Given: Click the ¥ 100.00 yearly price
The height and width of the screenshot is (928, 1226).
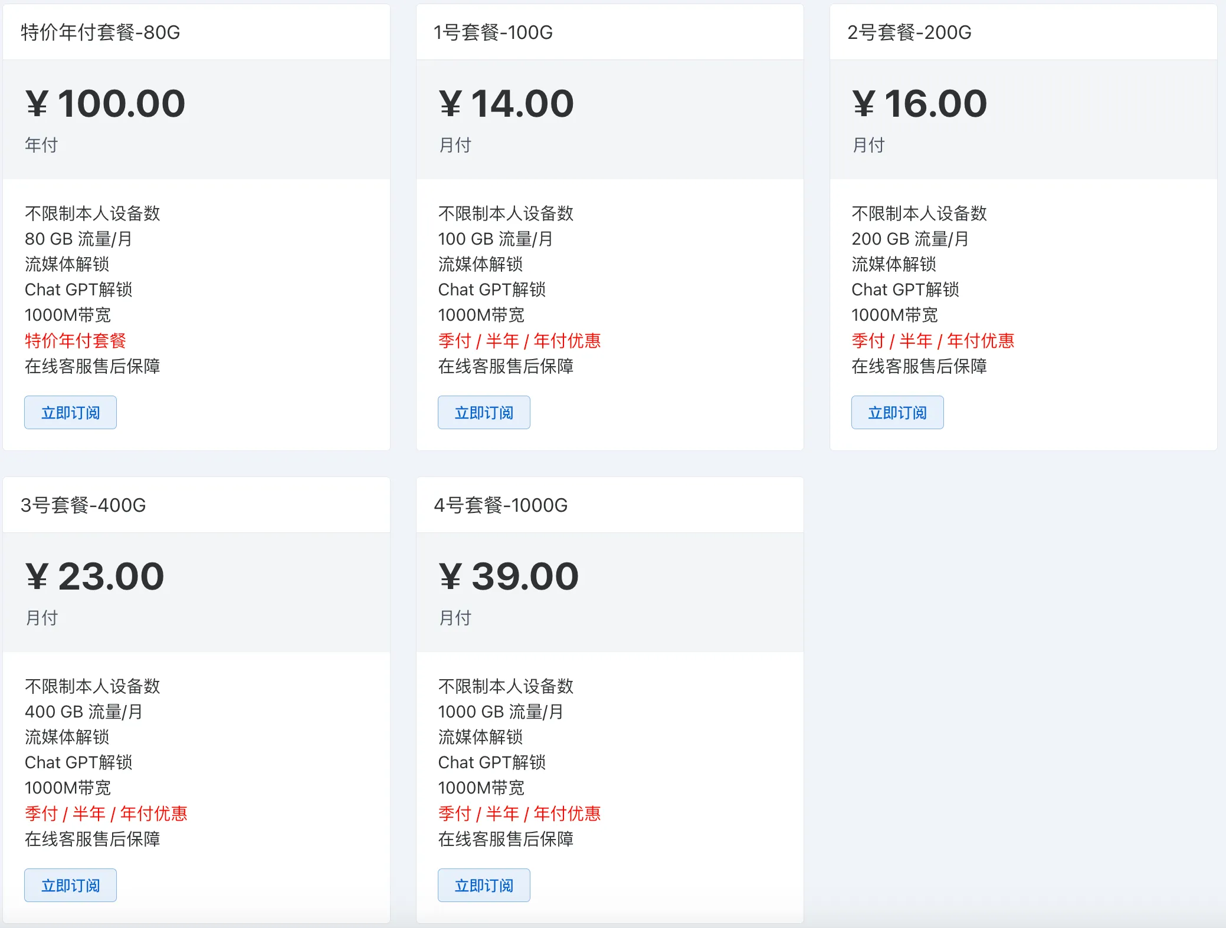Looking at the screenshot, I should 105,104.
